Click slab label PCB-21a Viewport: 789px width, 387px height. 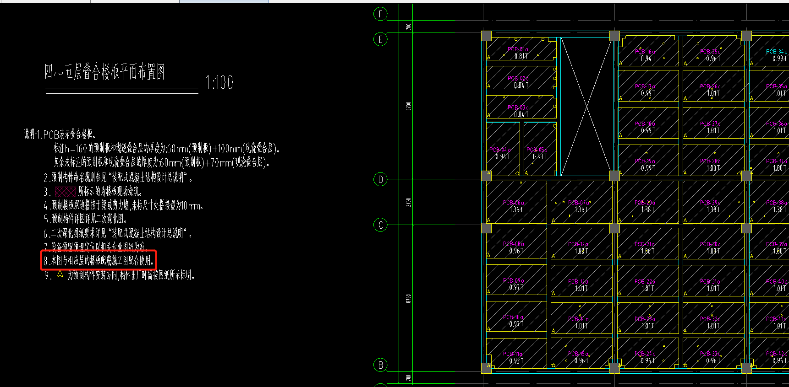click(x=645, y=244)
